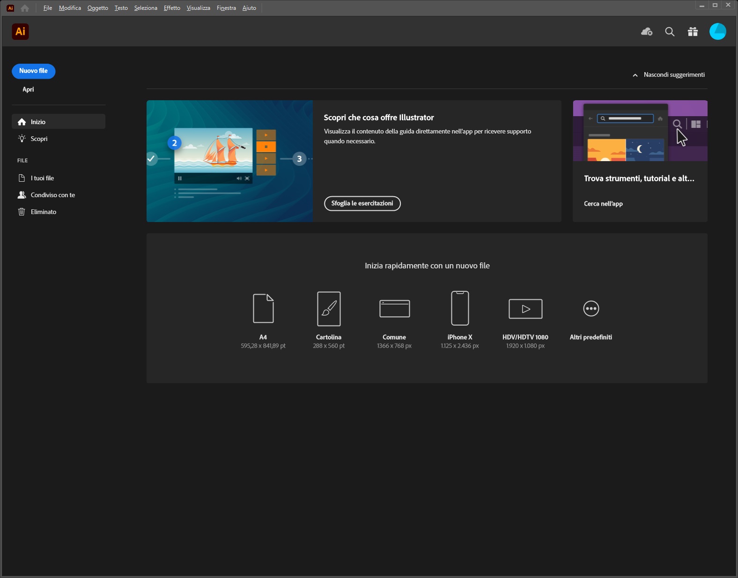Viewport: 738px width, 578px height.
Task: Open the What's New gift icon
Action: 693,31
